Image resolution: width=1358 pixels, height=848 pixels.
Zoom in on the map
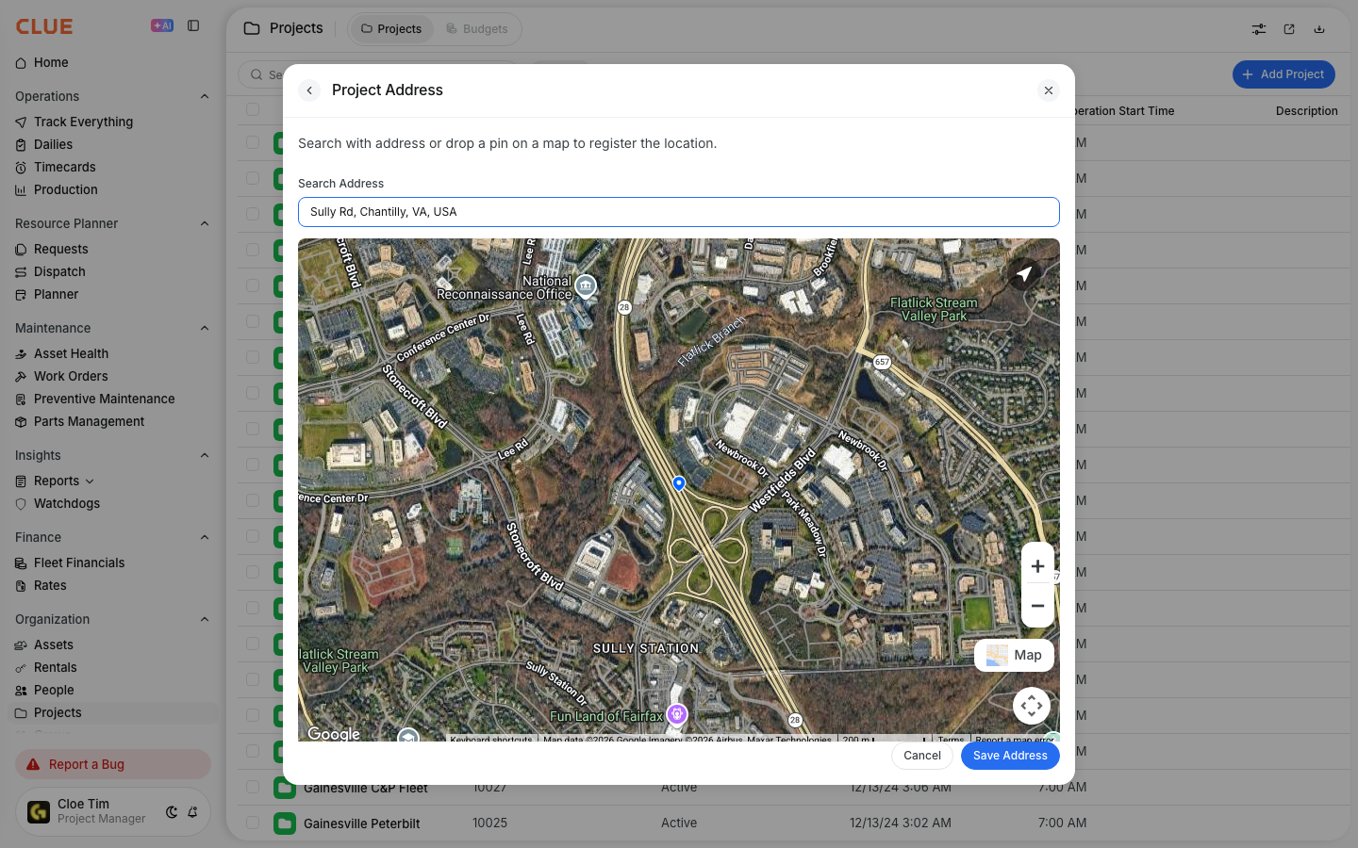click(x=1037, y=566)
